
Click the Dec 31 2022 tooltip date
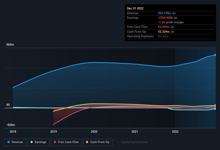click(x=135, y=8)
